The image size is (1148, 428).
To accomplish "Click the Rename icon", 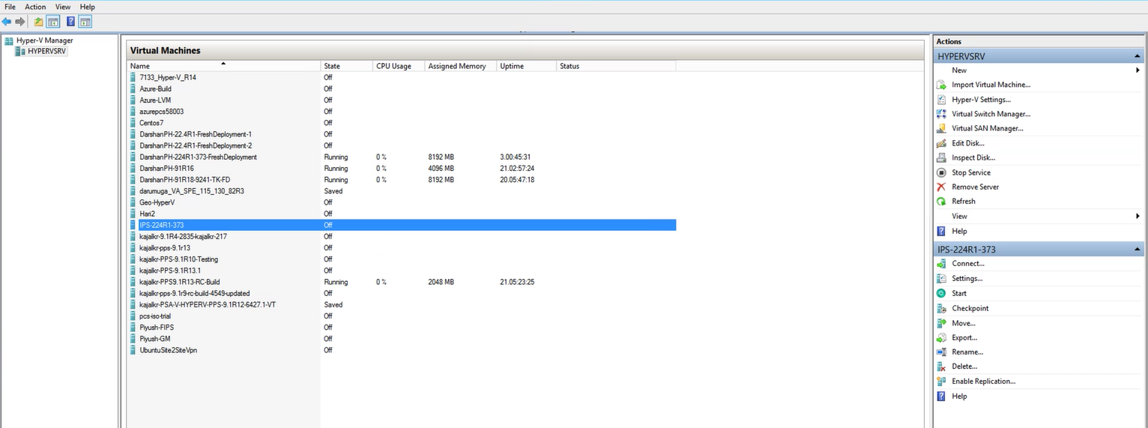I will click(942, 352).
